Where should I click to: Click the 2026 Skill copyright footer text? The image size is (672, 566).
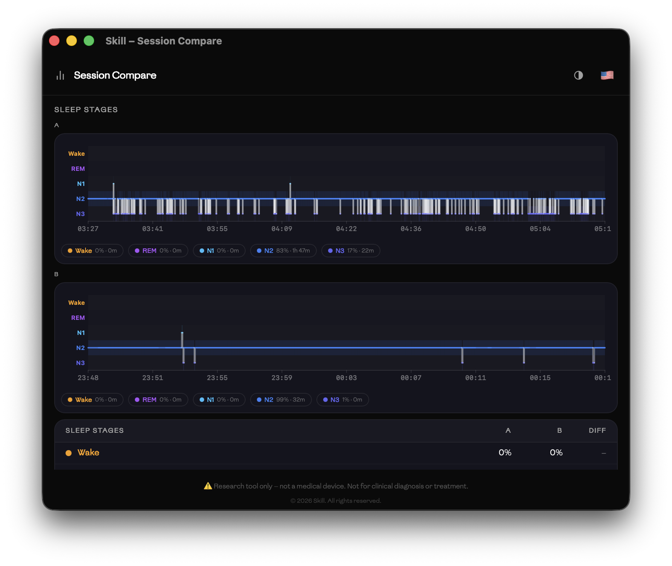(336, 501)
